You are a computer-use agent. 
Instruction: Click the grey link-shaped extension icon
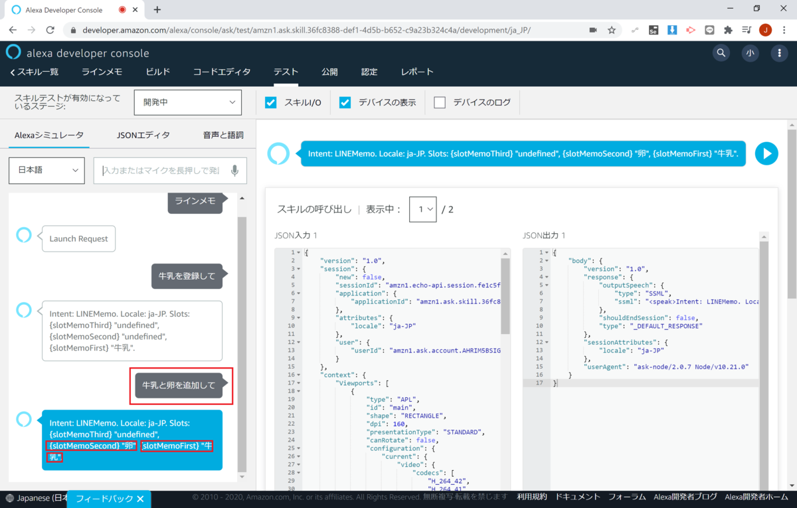tap(636, 30)
